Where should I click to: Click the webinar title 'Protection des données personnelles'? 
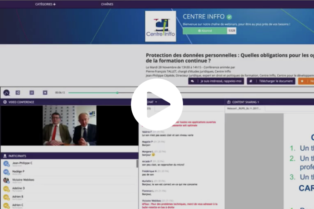coord(230,58)
